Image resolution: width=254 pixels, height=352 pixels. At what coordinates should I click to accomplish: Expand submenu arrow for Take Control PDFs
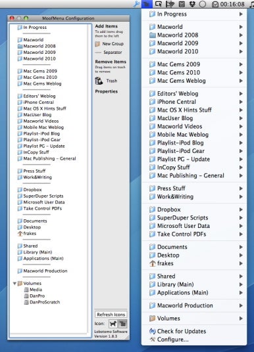coord(241,234)
